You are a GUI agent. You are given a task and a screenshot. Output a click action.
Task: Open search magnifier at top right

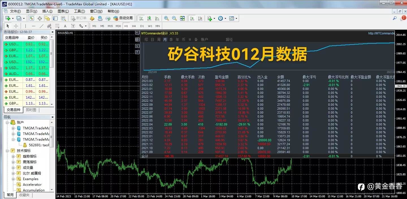[395, 18]
